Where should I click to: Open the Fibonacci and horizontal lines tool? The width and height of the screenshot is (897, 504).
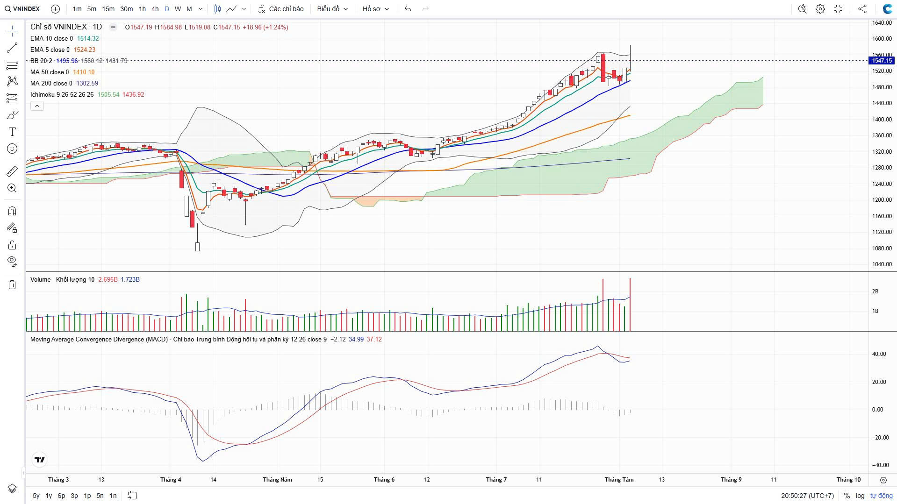12,64
